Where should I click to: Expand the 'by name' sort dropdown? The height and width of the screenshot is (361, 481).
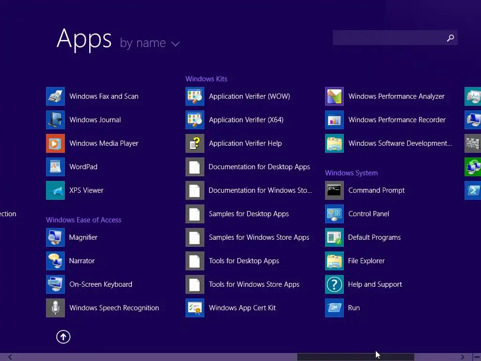[x=149, y=43]
